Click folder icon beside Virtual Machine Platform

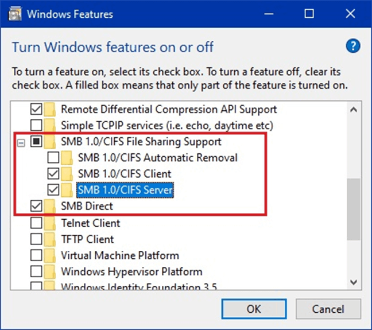(x=50, y=255)
